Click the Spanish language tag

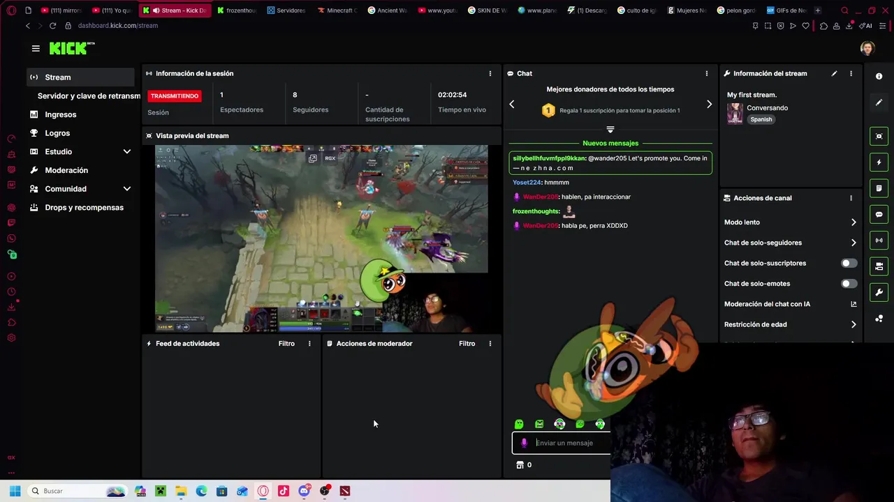pos(761,119)
